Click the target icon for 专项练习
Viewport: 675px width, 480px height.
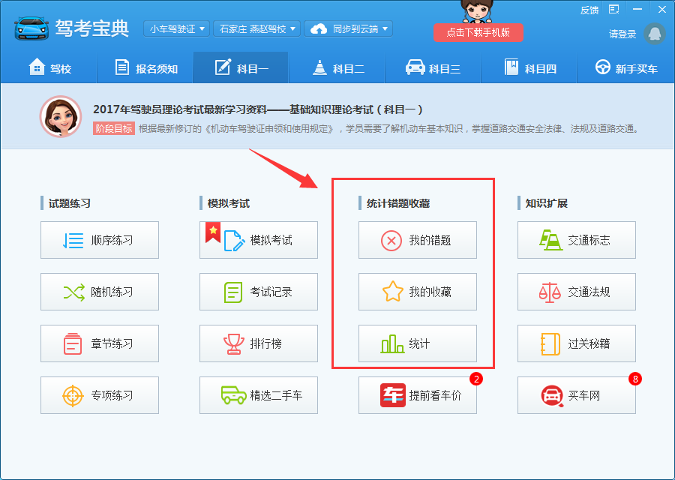(x=73, y=395)
